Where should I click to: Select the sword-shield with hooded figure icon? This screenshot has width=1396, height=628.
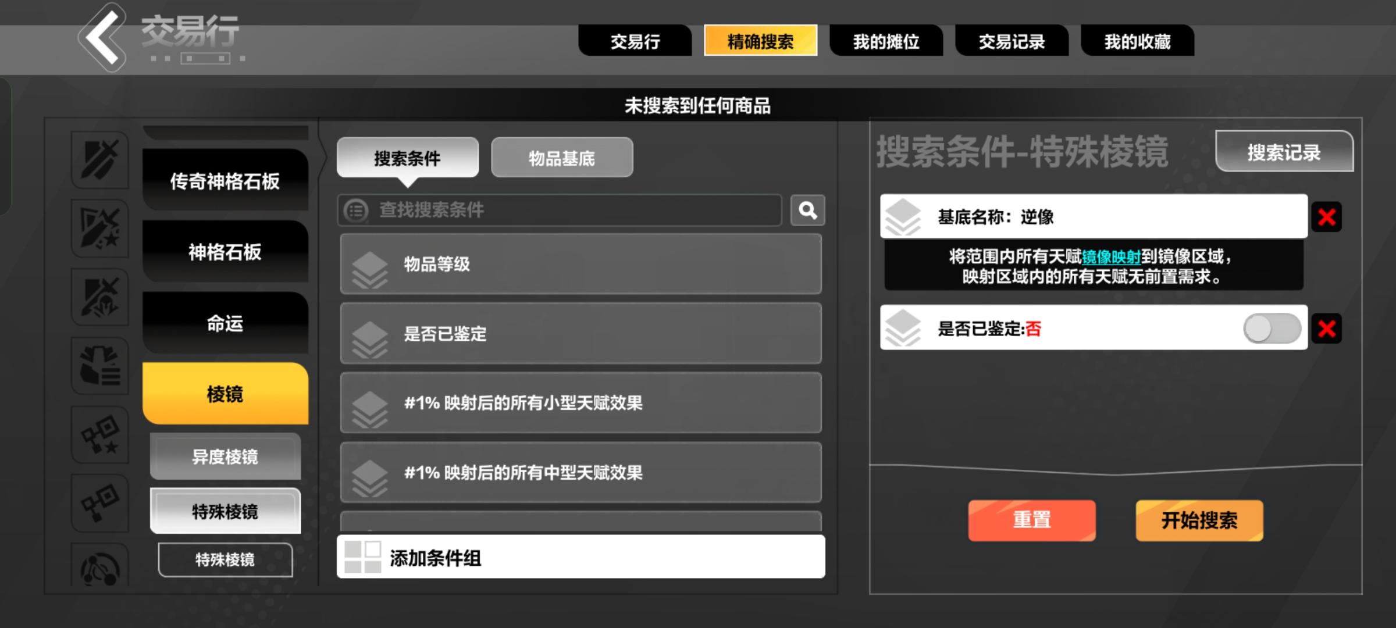(100, 297)
